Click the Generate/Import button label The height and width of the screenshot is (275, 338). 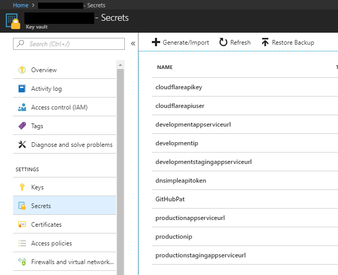tap(186, 43)
